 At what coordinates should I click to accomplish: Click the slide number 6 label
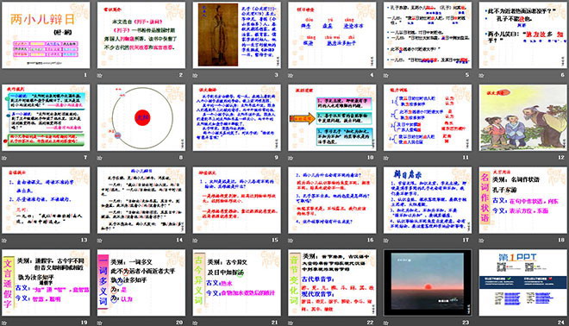tap(562, 75)
